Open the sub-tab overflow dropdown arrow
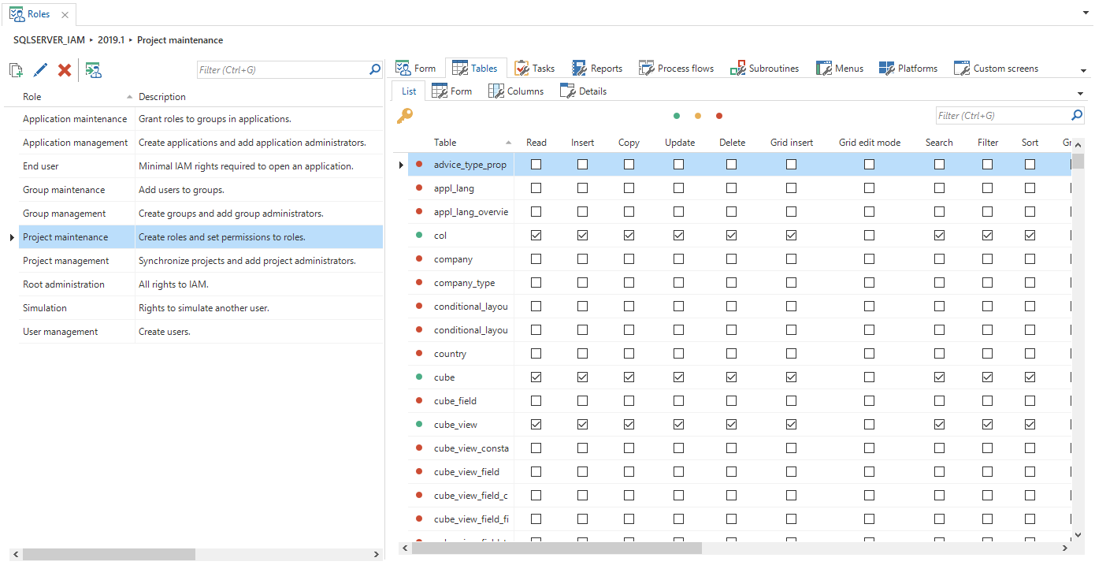This screenshot has width=1095, height=565. [x=1079, y=94]
